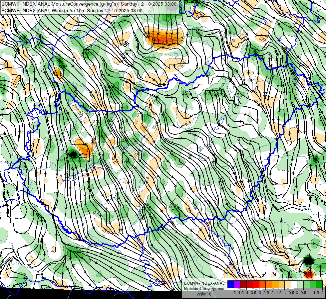Click the Wind 10m title line
Viewport: 326px width, 299px height.
click(x=72, y=11)
